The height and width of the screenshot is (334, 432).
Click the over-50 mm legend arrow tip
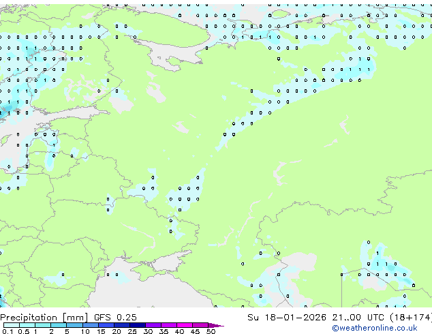tap(216, 325)
